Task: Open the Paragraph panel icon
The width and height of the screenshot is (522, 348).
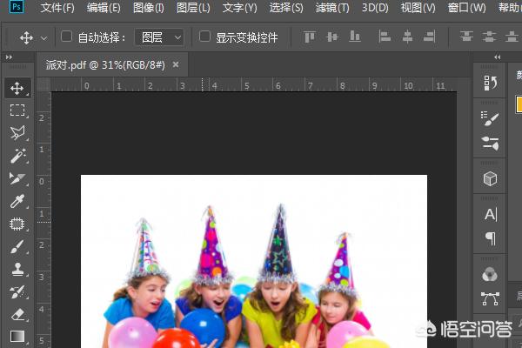Action: pyautogui.click(x=490, y=238)
